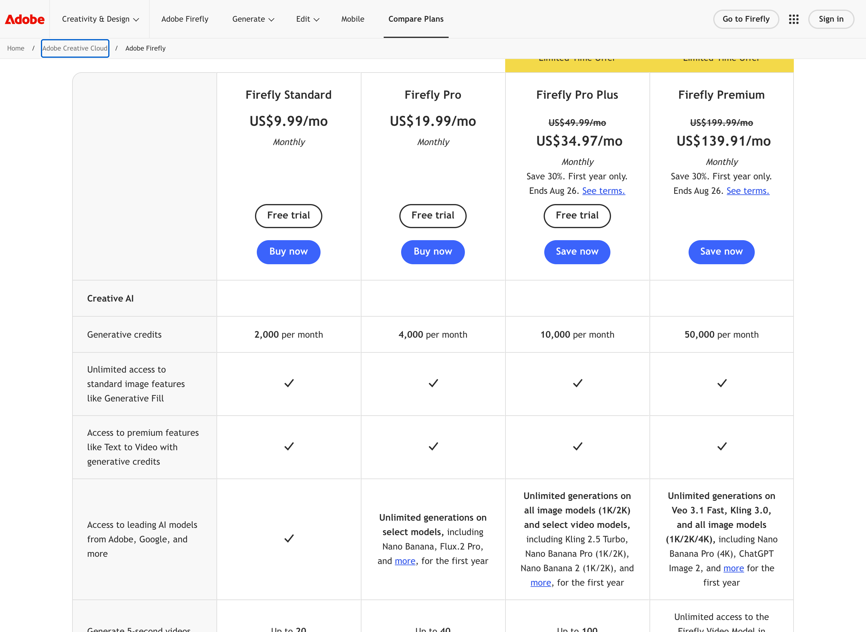This screenshot has height=632, width=866.
Task: Click the Access to premium features label
Action: tap(143, 447)
